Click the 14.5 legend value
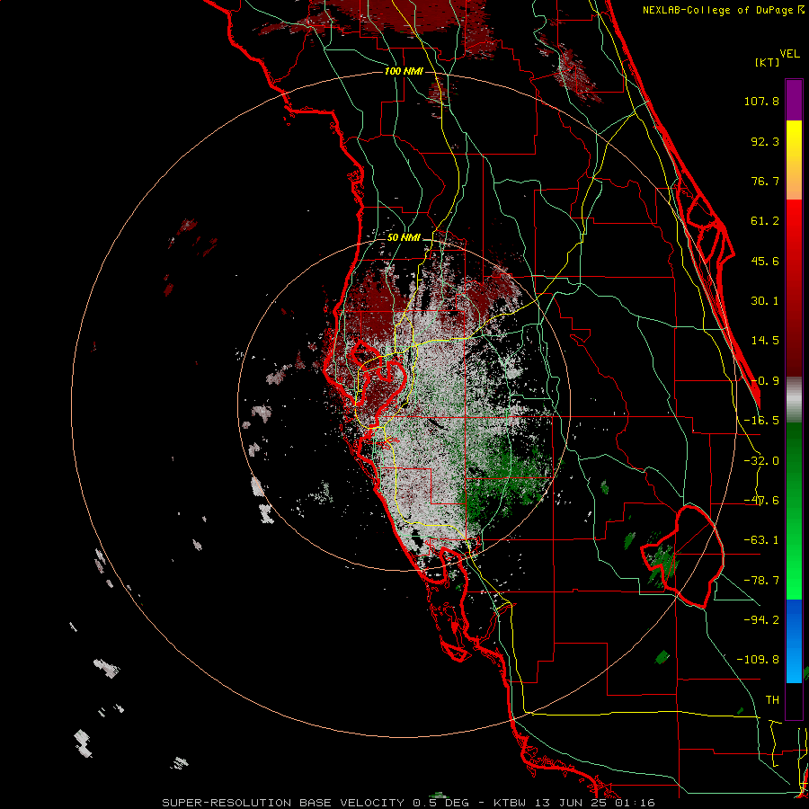Screen dimensions: 809x809 (765, 341)
